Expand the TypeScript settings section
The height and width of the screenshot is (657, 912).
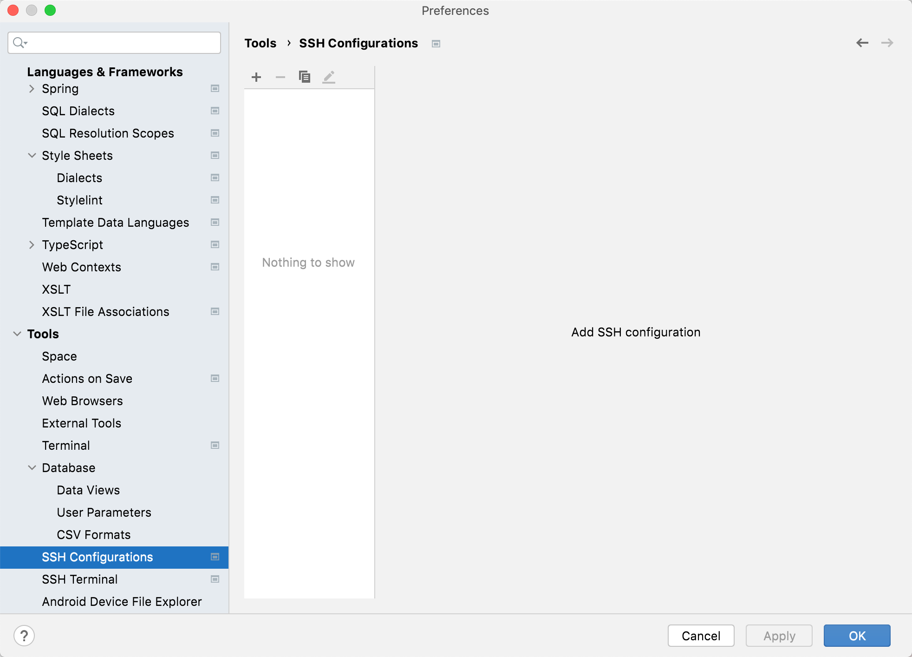[x=32, y=244]
